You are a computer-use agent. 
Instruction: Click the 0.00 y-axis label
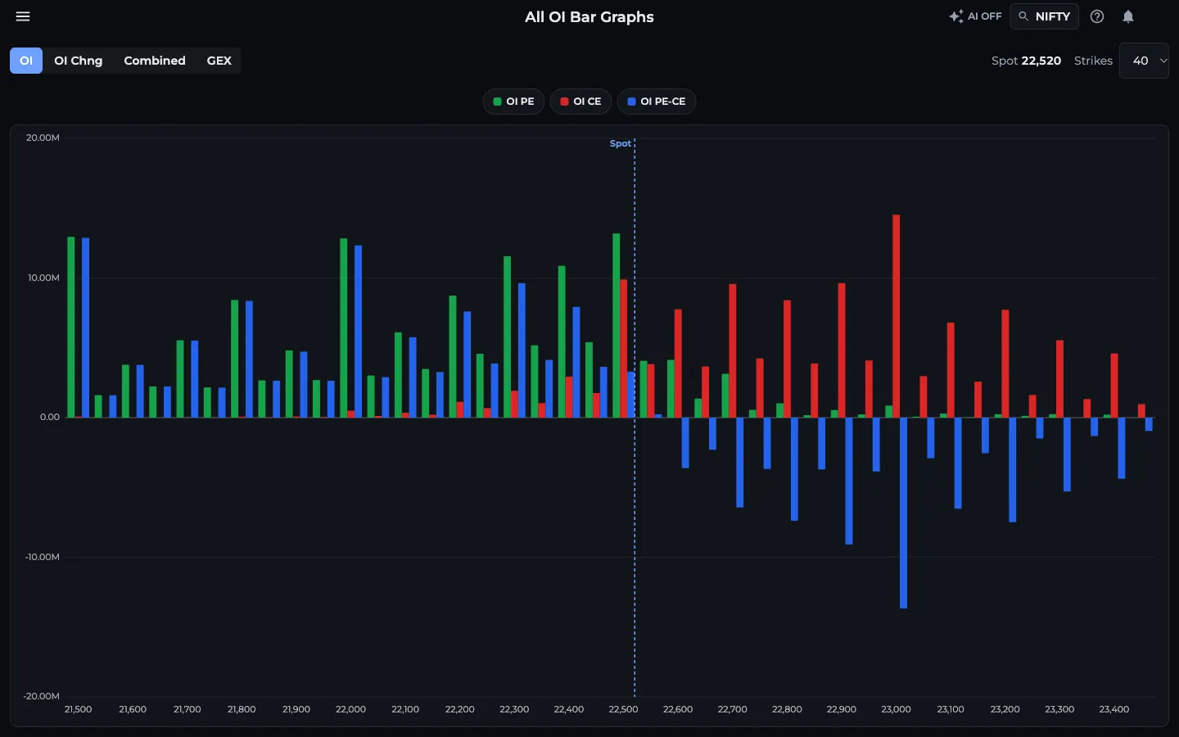tap(50, 417)
